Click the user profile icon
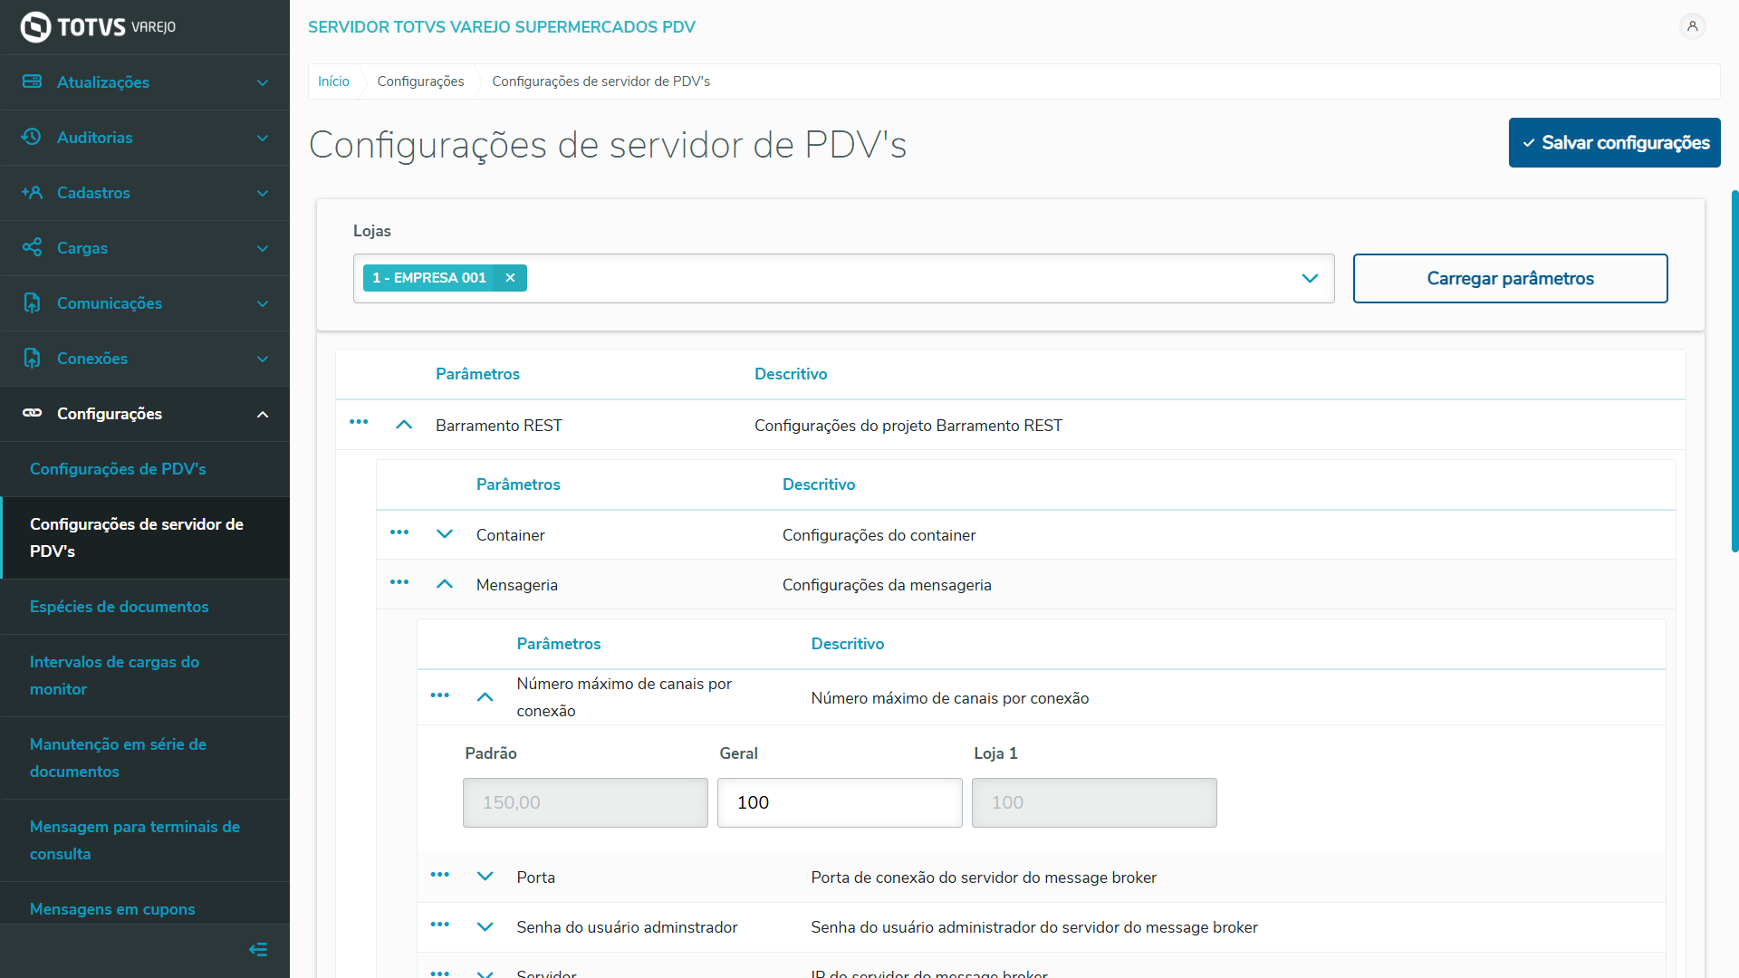The width and height of the screenshot is (1739, 978). pyautogui.click(x=1692, y=26)
